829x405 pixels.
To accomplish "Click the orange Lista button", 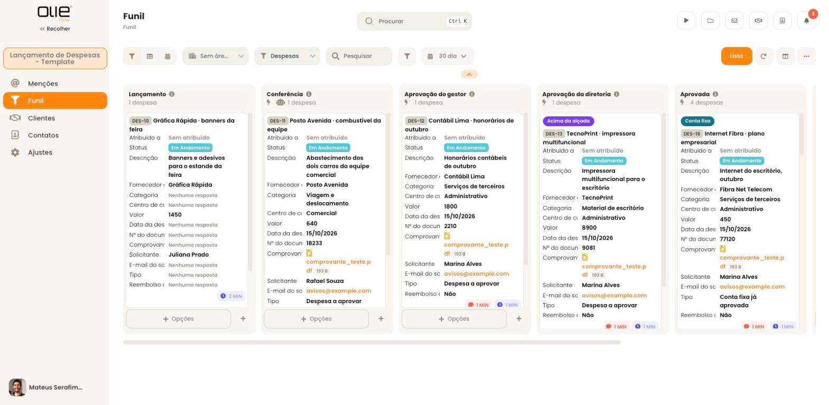I will (736, 56).
